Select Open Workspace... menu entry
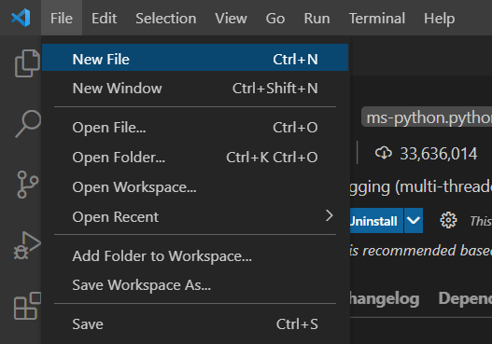This screenshot has height=344, width=492. pos(195,187)
